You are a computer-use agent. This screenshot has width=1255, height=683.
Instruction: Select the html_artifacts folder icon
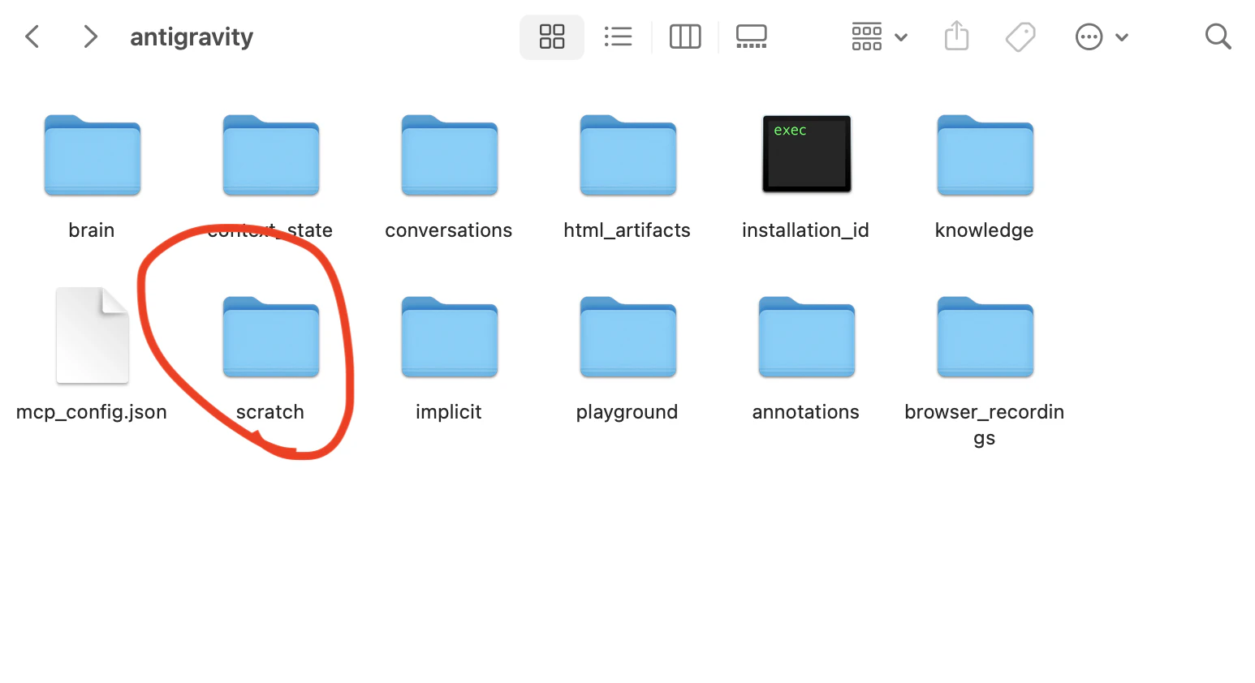(628, 156)
